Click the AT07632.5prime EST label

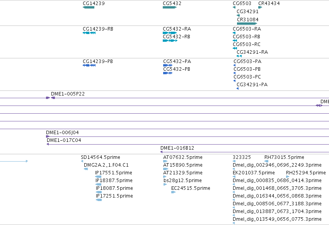[x=183, y=157]
